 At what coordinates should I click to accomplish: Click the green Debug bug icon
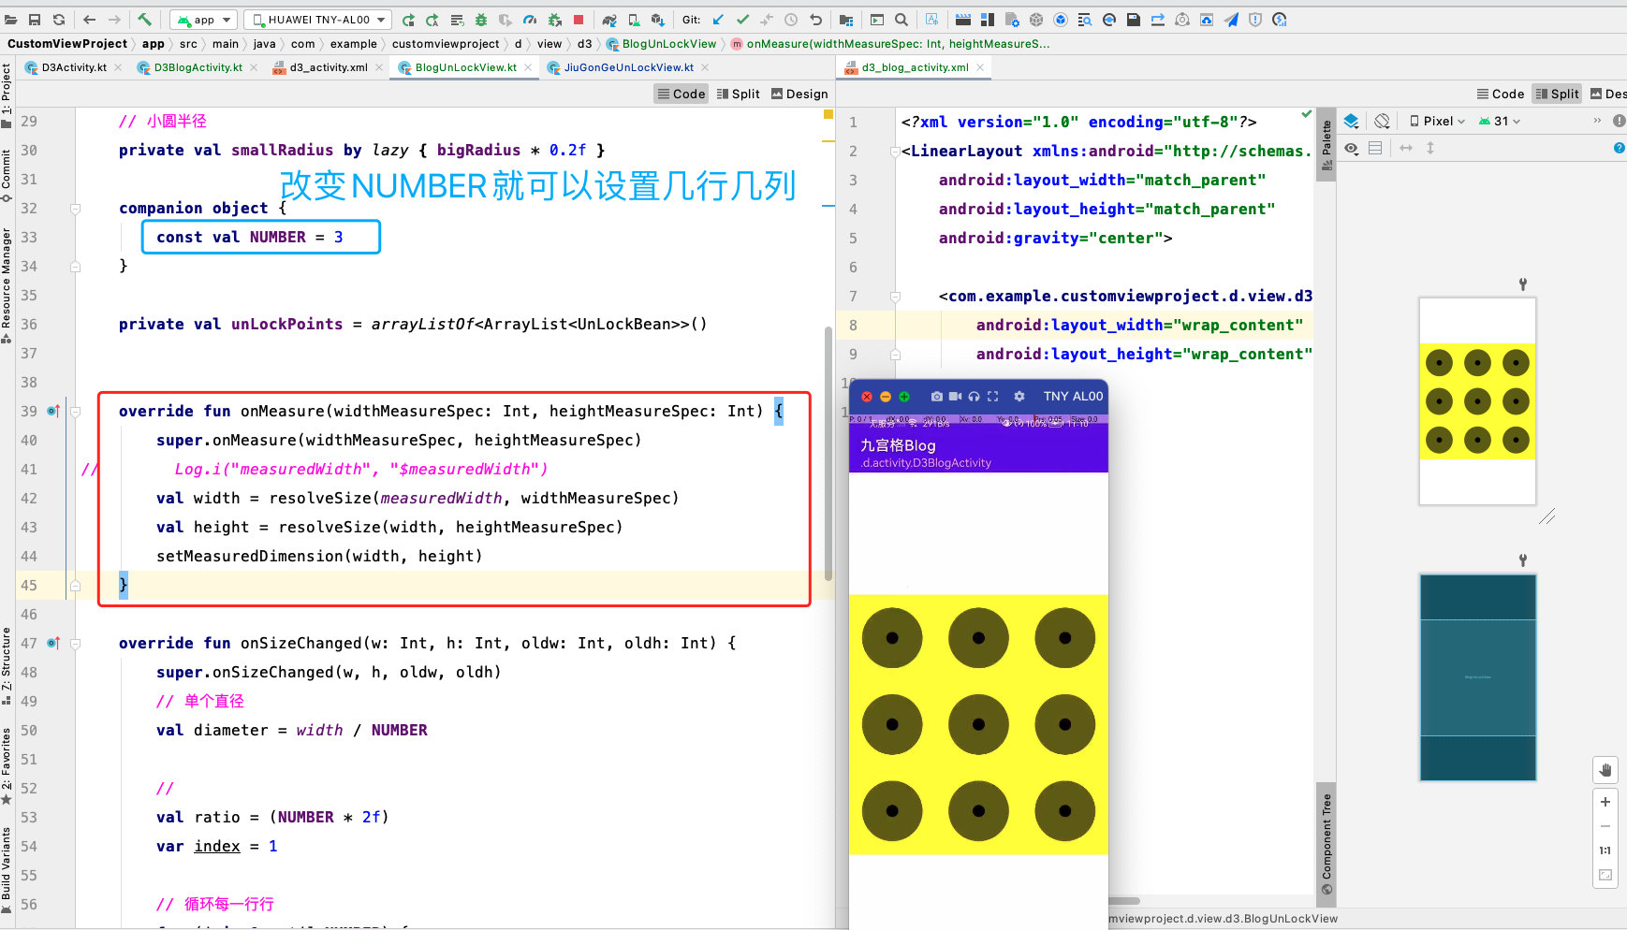click(x=481, y=20)
